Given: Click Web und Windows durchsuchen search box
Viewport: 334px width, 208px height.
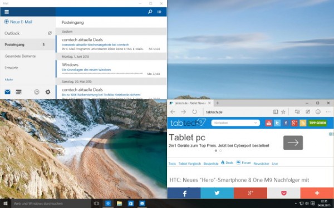Looking at the screenshot, I should tap(51, 204).
